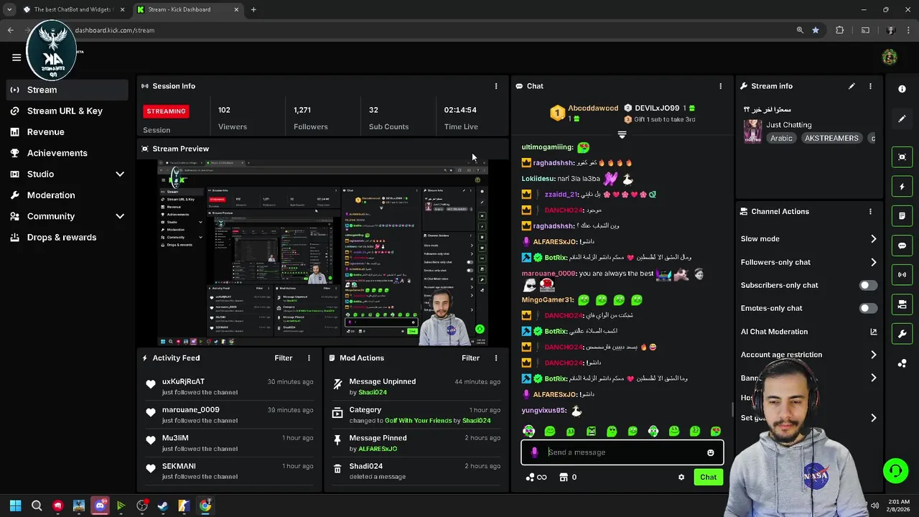
Task: Open Chat panel three-dot menu
Action: (720, 86)
